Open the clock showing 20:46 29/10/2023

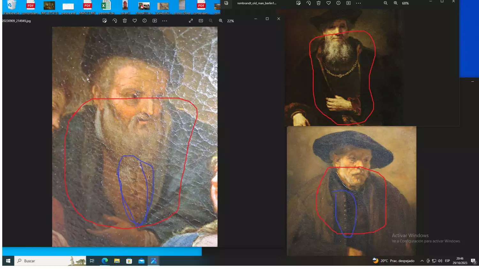[460, 261]
